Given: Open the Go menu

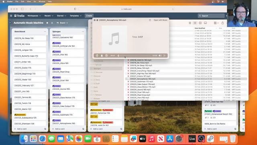Looking at the screenshot, I should tap(35, 2).
